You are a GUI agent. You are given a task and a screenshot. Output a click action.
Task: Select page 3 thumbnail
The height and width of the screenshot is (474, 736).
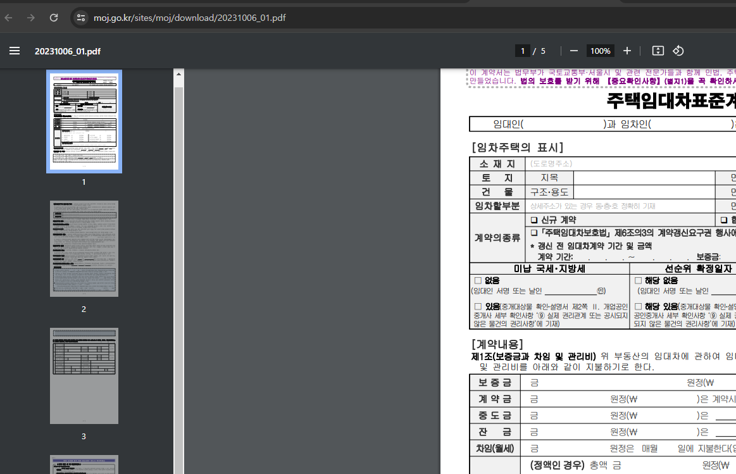tap(84, 376)
